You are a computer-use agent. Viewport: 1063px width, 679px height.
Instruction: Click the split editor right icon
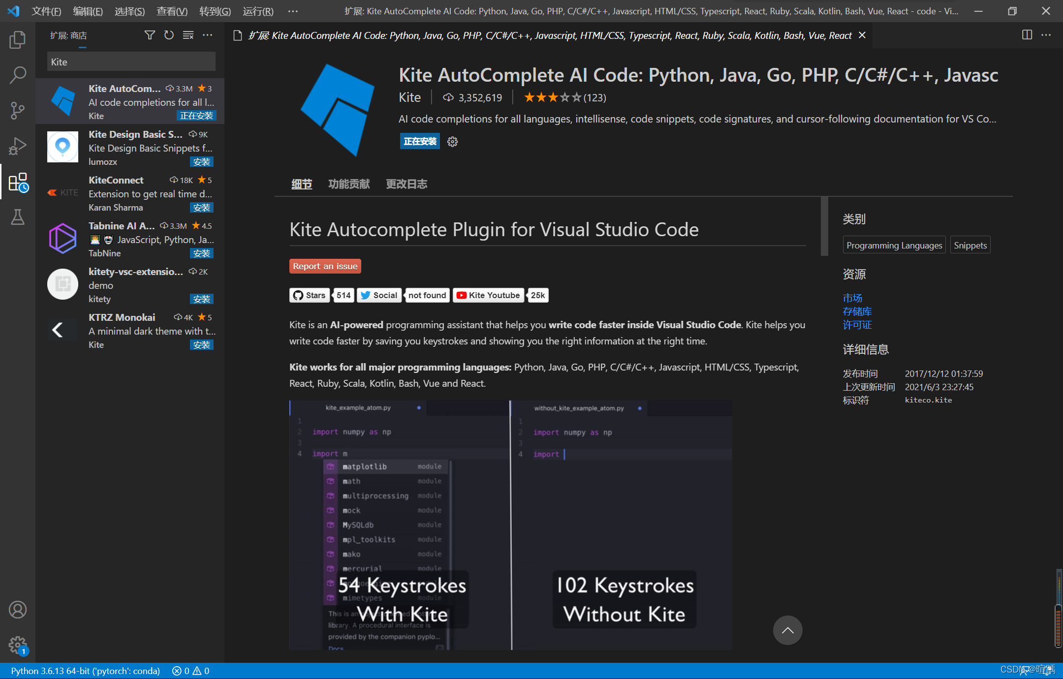tap(1027, 35)
